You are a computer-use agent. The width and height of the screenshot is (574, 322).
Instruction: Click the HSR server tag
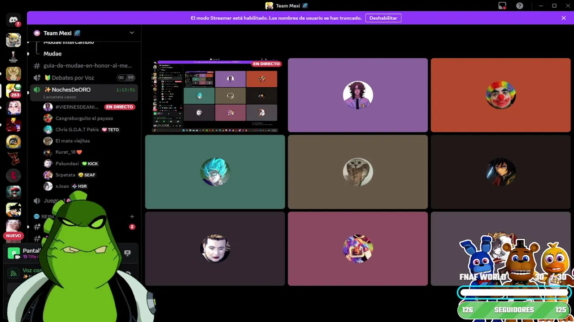click(x=79, y=186)
